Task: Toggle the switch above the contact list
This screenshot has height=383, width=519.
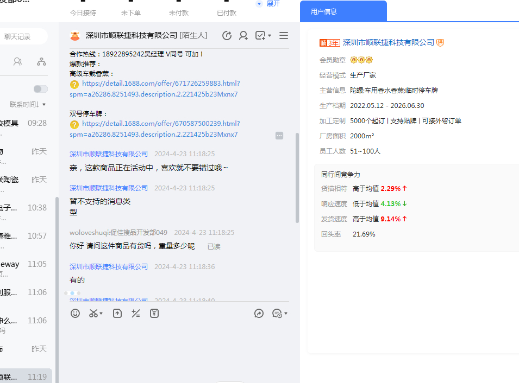Action: point(40,89)
